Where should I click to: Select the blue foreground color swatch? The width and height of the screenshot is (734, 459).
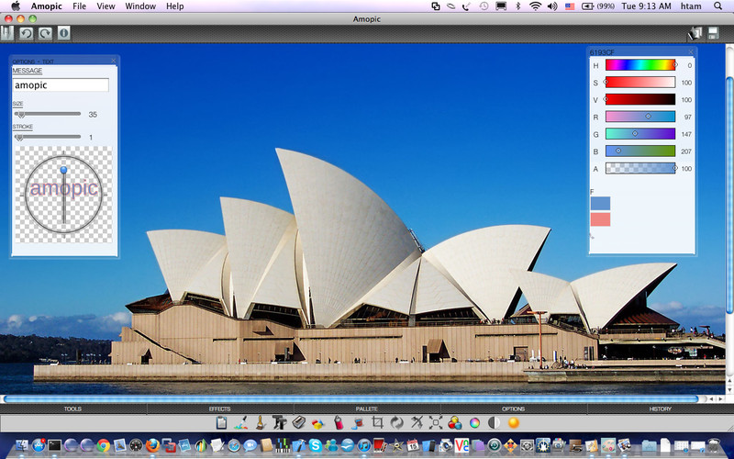(x=600, y=203)
